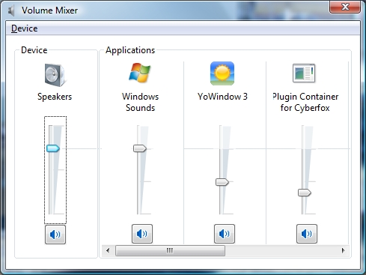Image resolution: width=366 pixels, height=275 pixels.
Task: Mute YoWindow 3 audio
Action: click(x=225, y=234)
